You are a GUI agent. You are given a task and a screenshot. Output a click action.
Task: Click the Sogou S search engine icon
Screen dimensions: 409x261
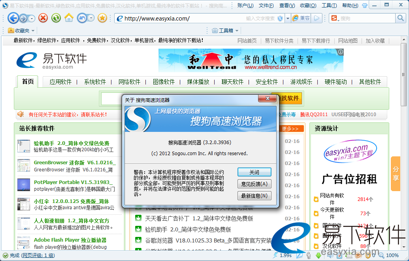click(x=334, y=18)
